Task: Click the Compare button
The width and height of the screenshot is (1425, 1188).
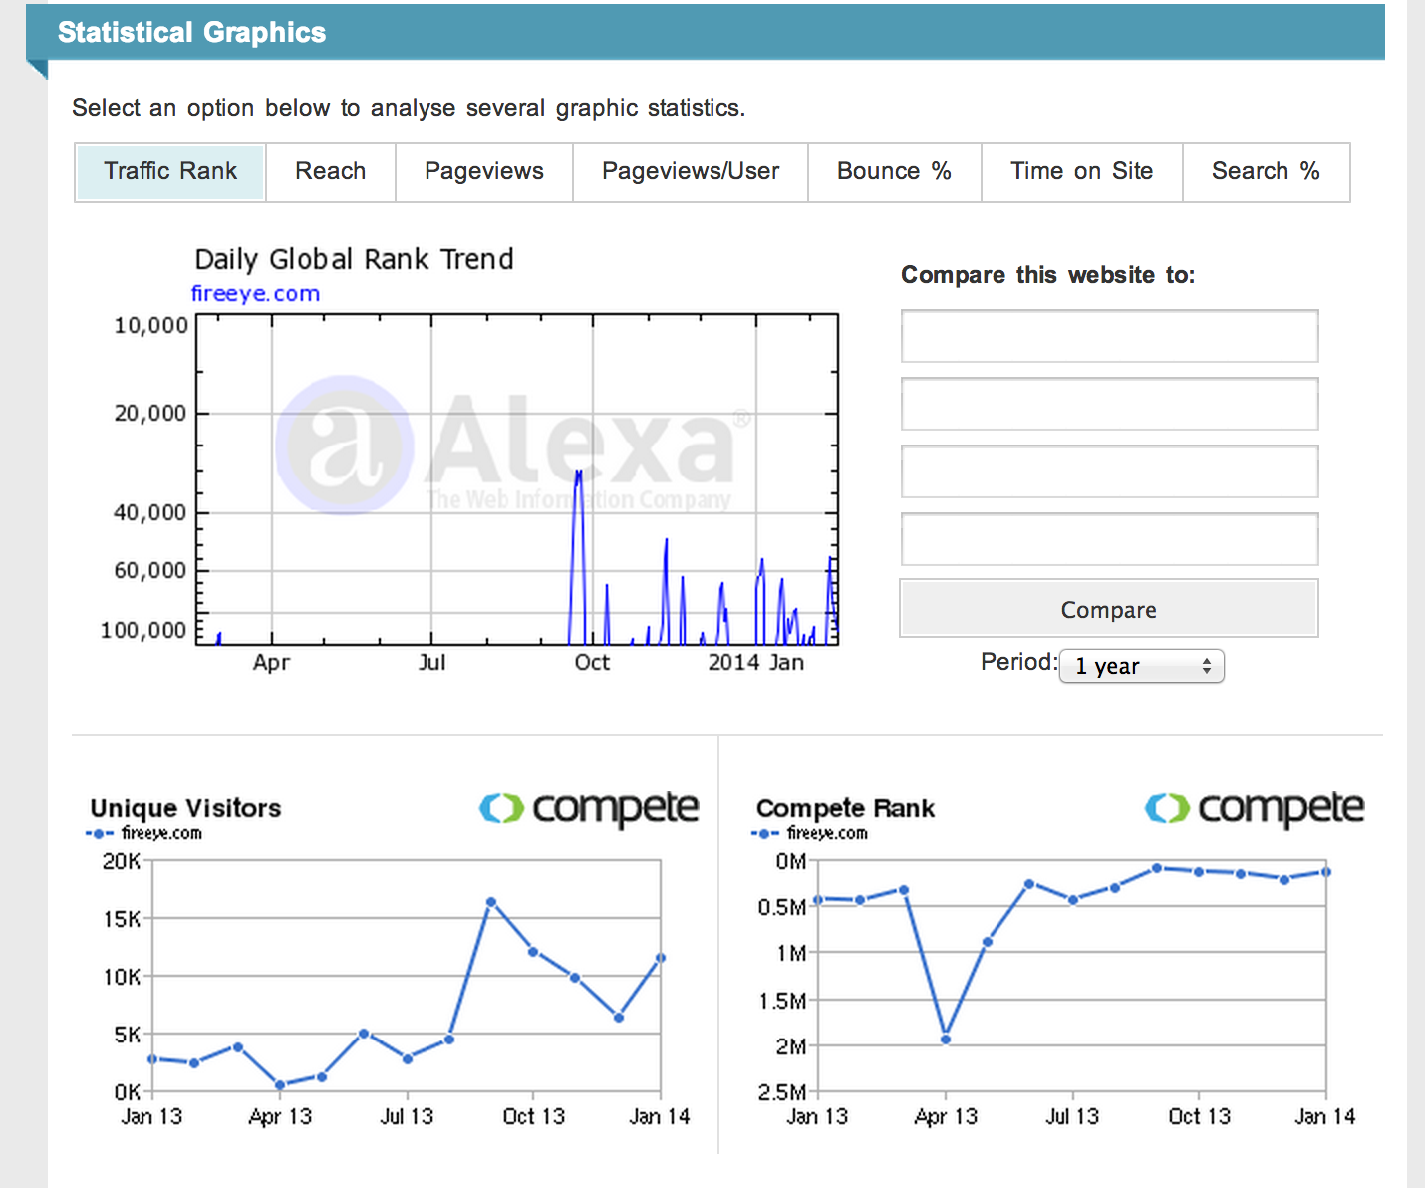Action: [1109, 609]
